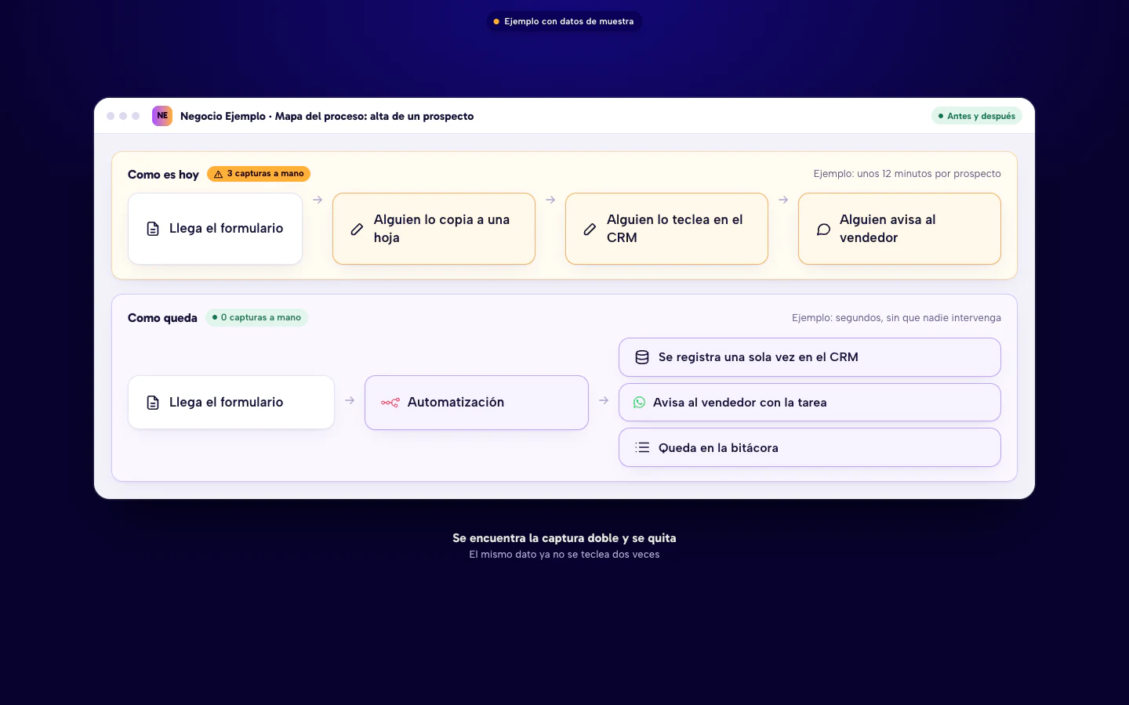
Task: Click the title Negocio Ejemplo · Mapa del proceso
Action: pyautogui.click(x=327, y=116)
